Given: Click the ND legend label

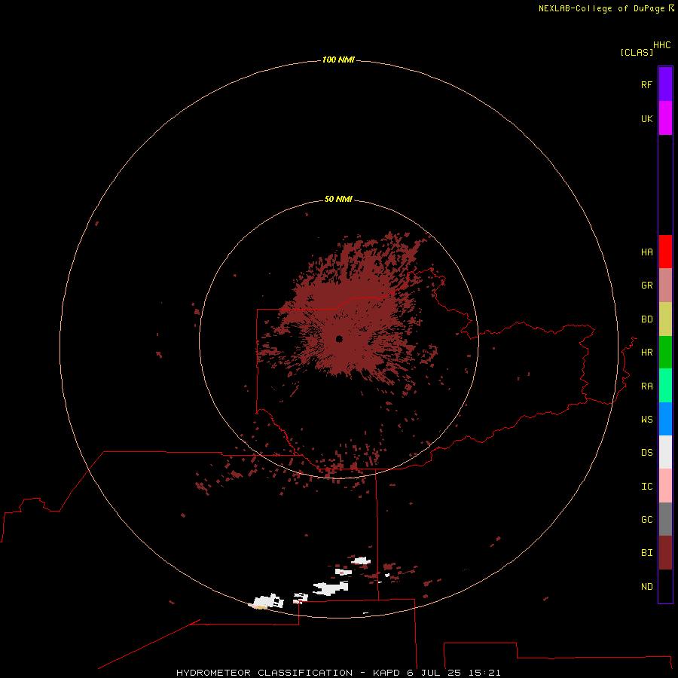Looking at the screenshot, I should pos(646,587).
